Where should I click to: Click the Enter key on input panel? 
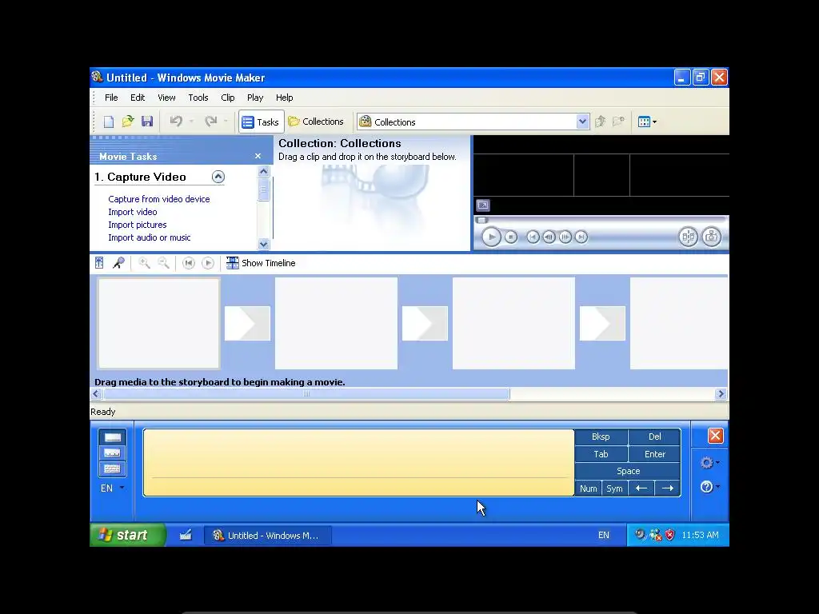(654, 454)
